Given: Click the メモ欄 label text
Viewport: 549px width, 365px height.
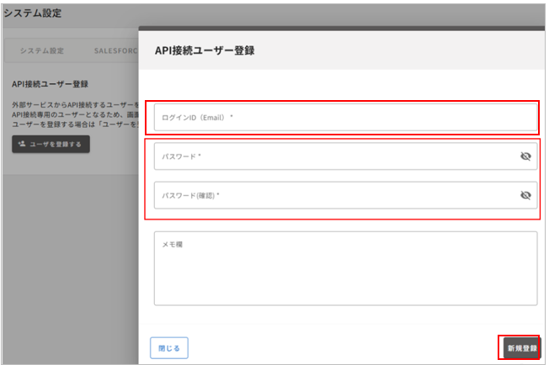Looking at the screenshot, I should [173, 244].
